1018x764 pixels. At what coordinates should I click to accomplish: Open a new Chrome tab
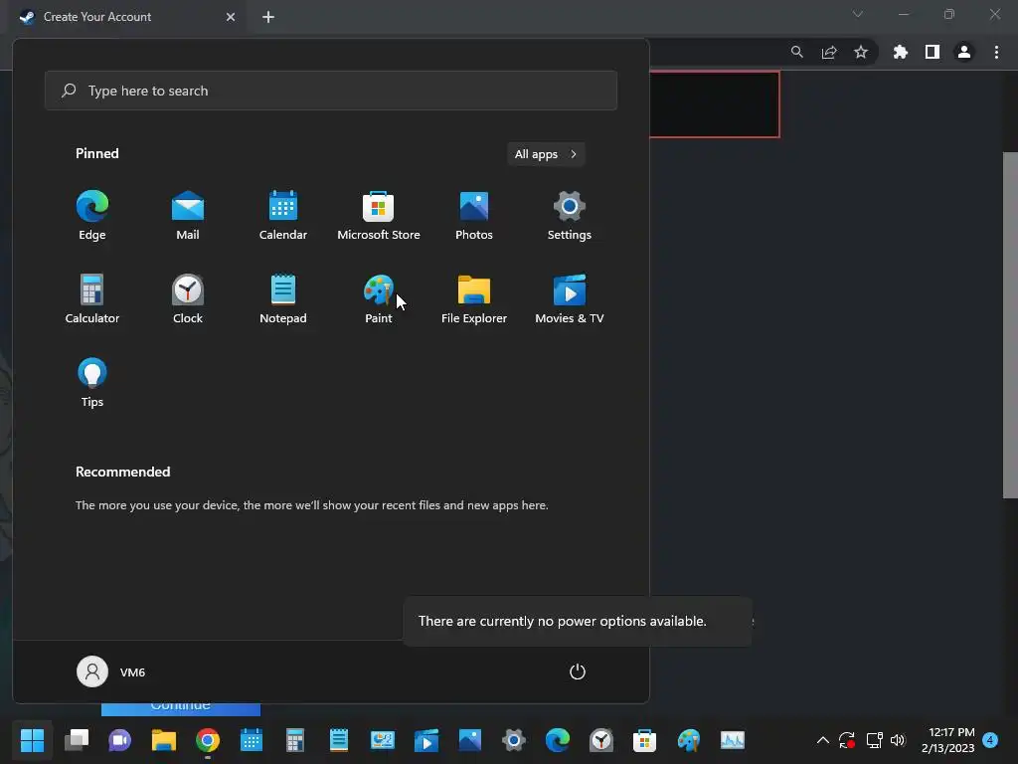click(x=268, y=17)
